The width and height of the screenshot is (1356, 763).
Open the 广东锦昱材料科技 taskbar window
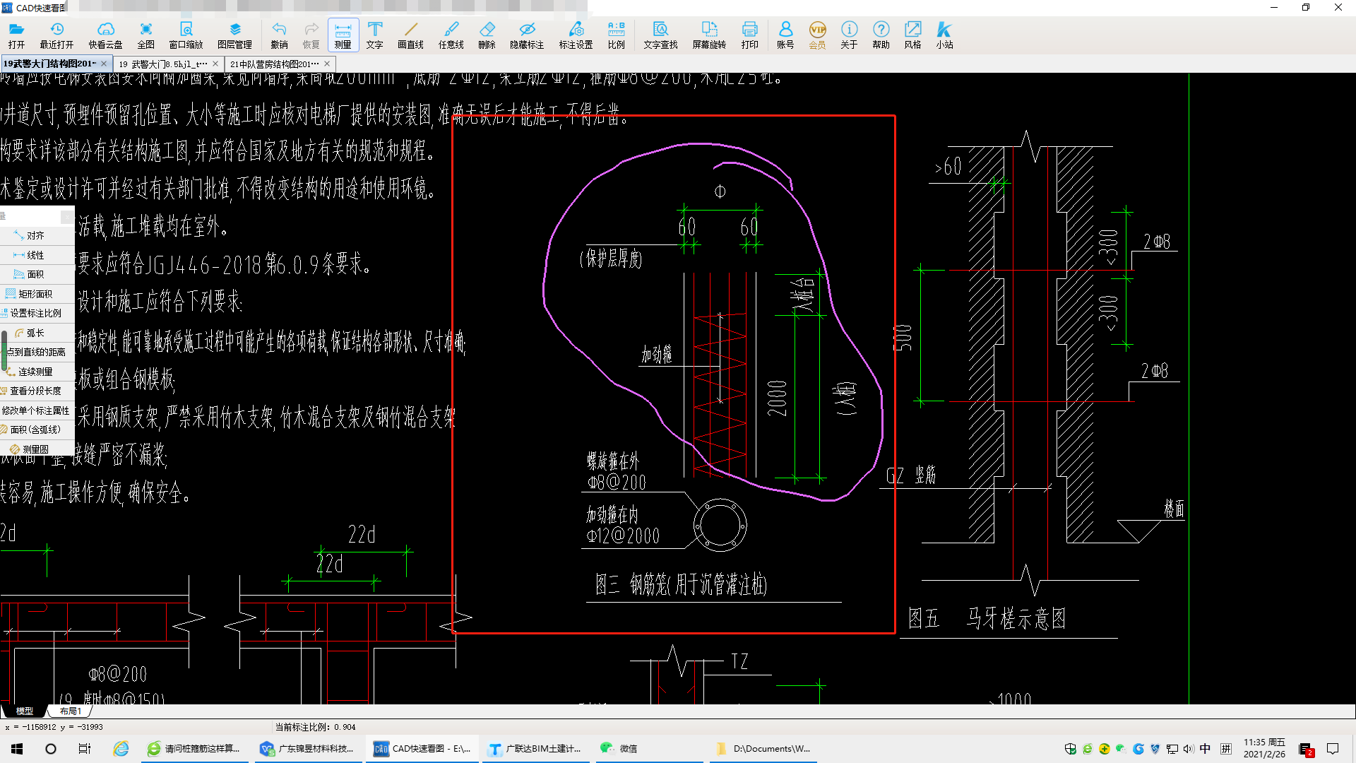(307, 749)
